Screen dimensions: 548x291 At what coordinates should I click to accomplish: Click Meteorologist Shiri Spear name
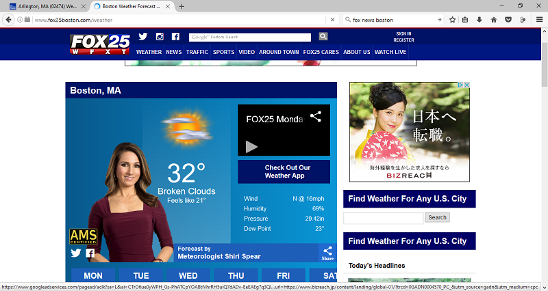click(x=219, y=256)
